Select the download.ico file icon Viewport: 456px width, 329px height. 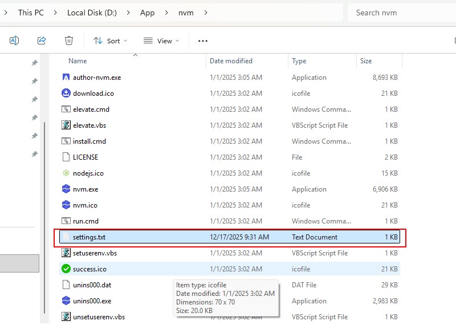[66, 94]
